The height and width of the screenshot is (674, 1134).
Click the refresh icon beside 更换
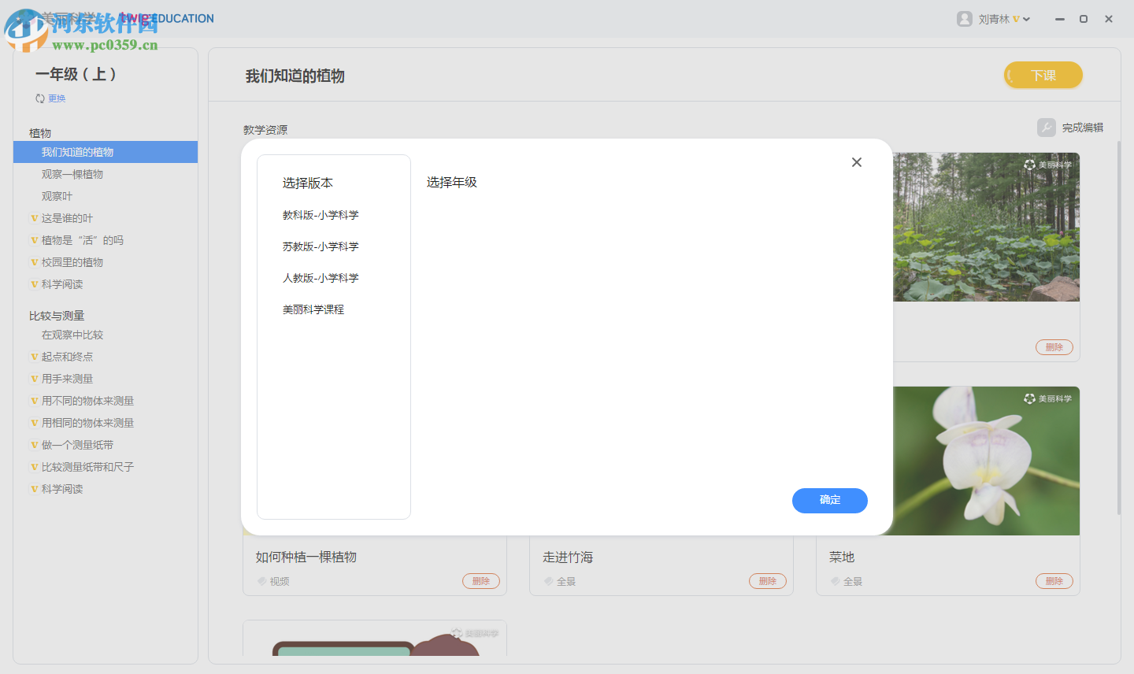click(x=39, y=98)
